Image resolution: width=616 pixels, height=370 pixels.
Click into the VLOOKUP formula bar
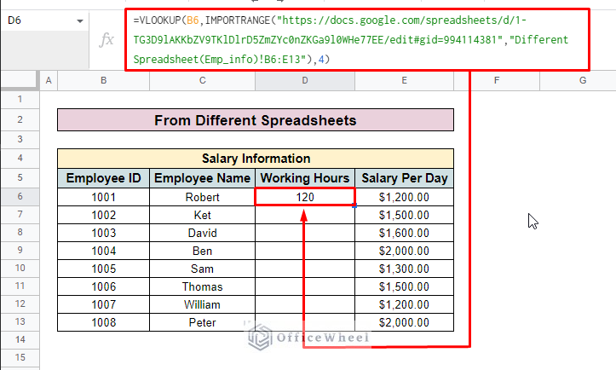(357, 40)
